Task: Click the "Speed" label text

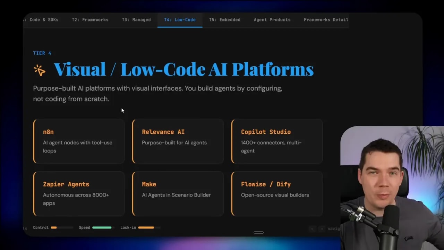Action: coord(84,228)
